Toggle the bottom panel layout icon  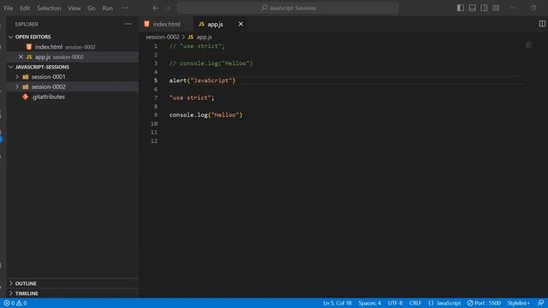click(x=472, y=8)
